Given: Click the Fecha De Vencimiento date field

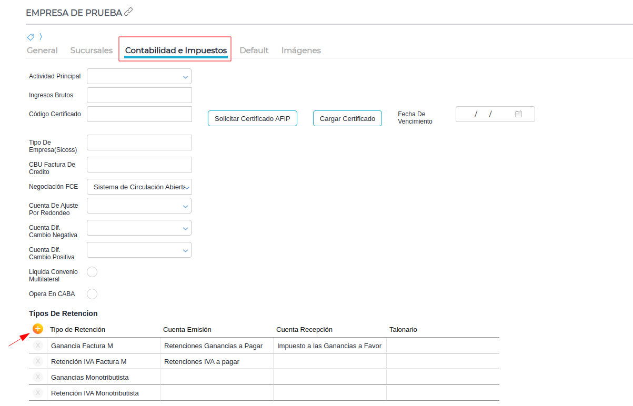Looking at the screenshot, I should point(495,114).
